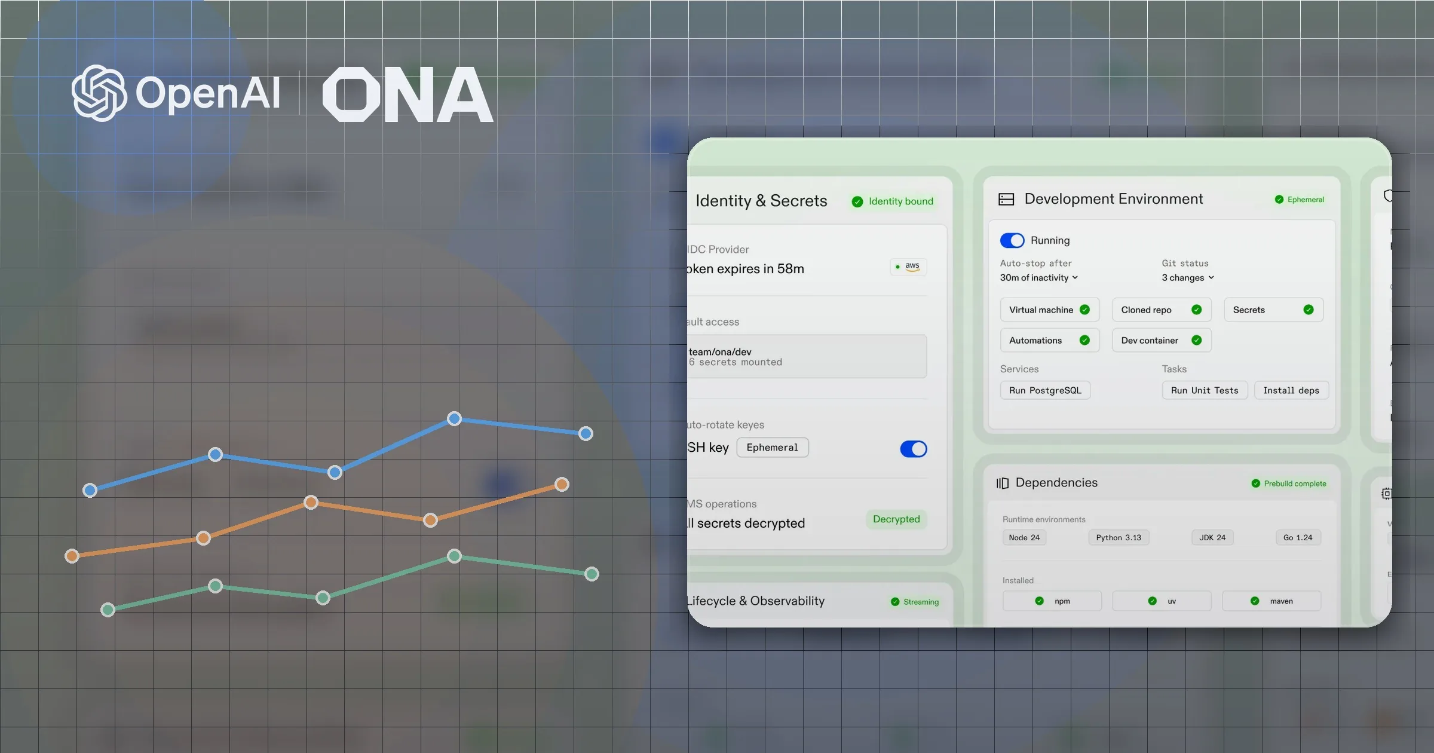
Task: Click the Secrets chip check mark
Action: coord(1309,310)
